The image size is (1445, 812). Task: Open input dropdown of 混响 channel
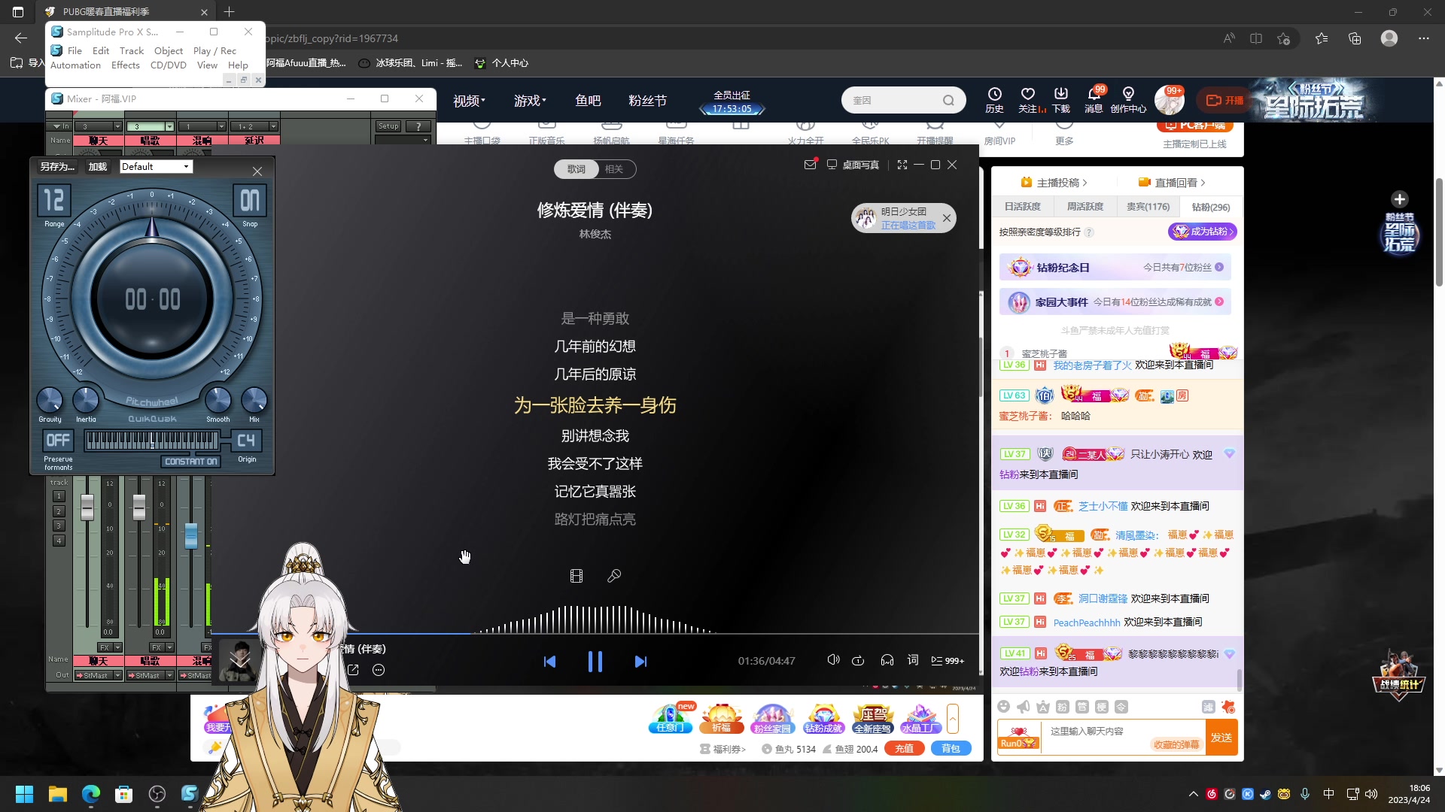coord(221,126)
